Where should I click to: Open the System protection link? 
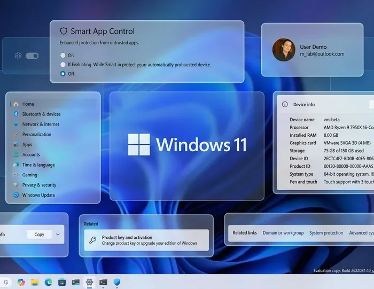(326, 233)
